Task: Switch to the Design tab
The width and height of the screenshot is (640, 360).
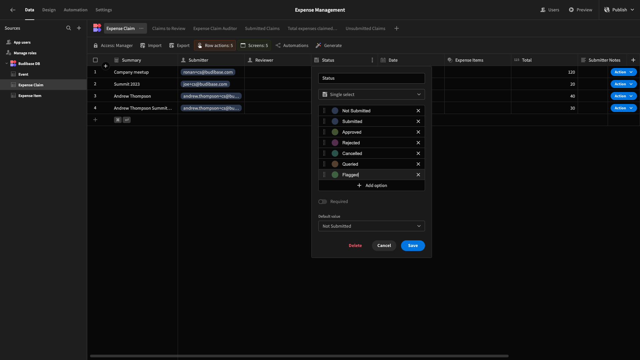Action: [49, 10]
